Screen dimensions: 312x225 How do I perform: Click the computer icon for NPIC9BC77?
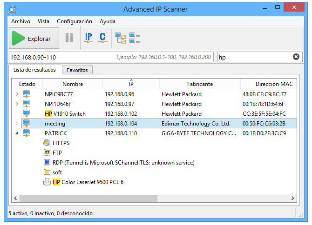tap(27, 94)
